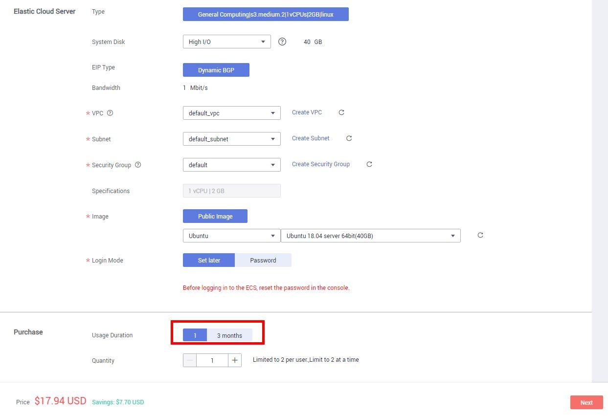Click the Security Group help icon
Viewport: 608px width, 417px height.
click(137, 165)
